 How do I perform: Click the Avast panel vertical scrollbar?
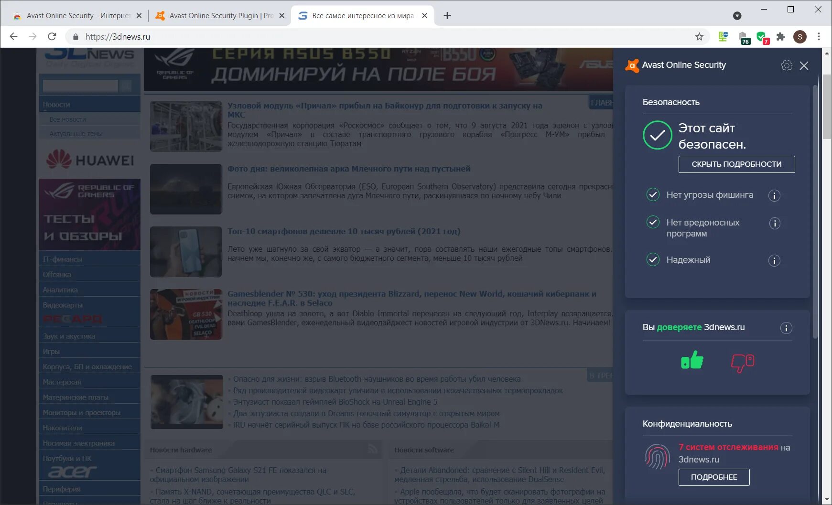coord(815,213)
